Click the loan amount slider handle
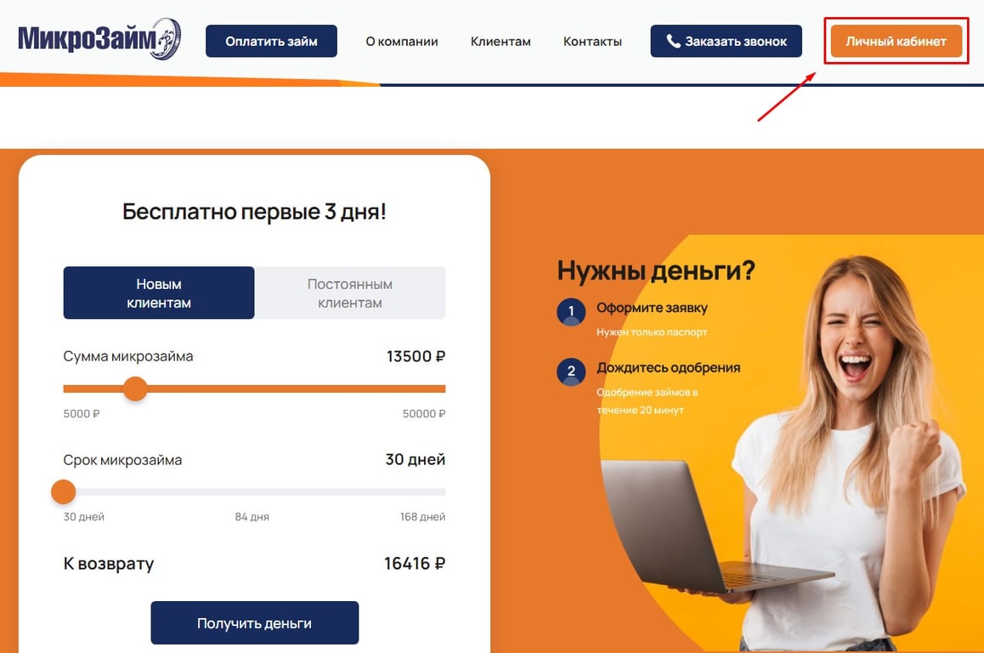The width and height of the screenshot is (984, 653). coord(135,389)
